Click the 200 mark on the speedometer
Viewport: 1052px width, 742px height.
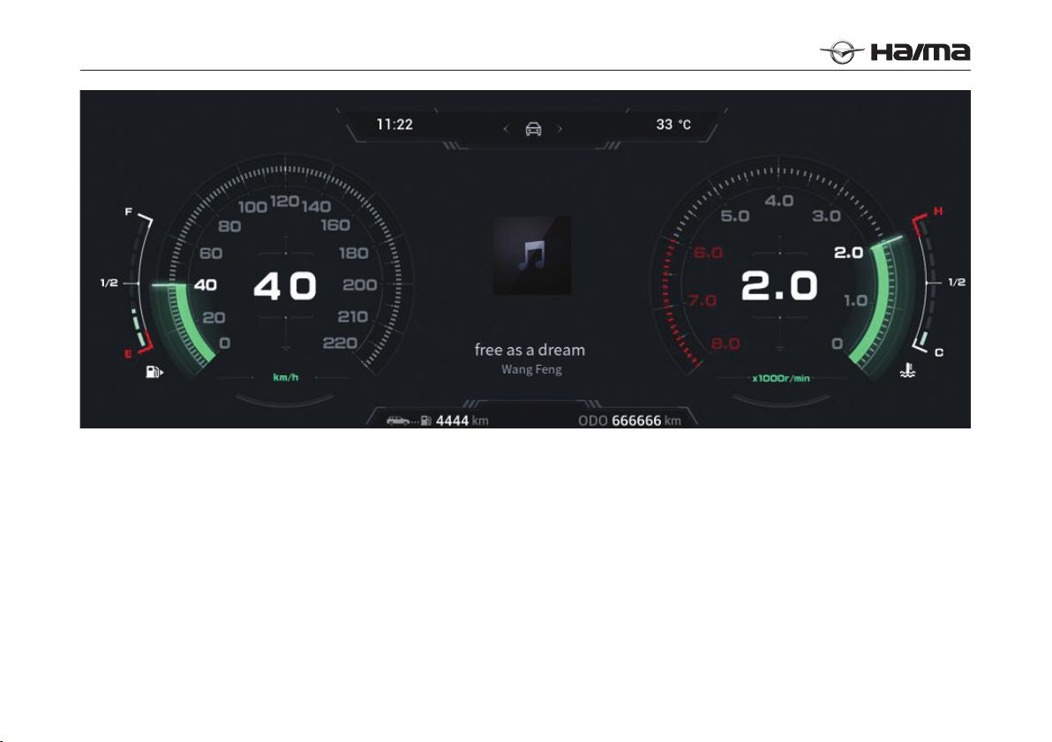359,284
